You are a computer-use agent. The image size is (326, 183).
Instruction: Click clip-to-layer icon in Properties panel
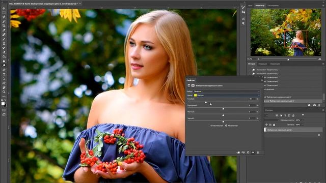238,152
